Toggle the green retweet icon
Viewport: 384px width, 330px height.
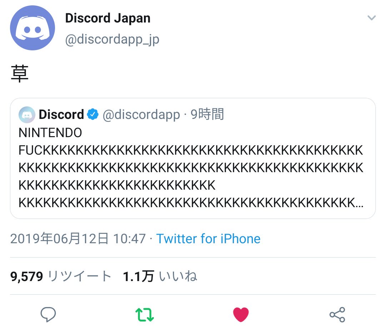pos(144,315)
